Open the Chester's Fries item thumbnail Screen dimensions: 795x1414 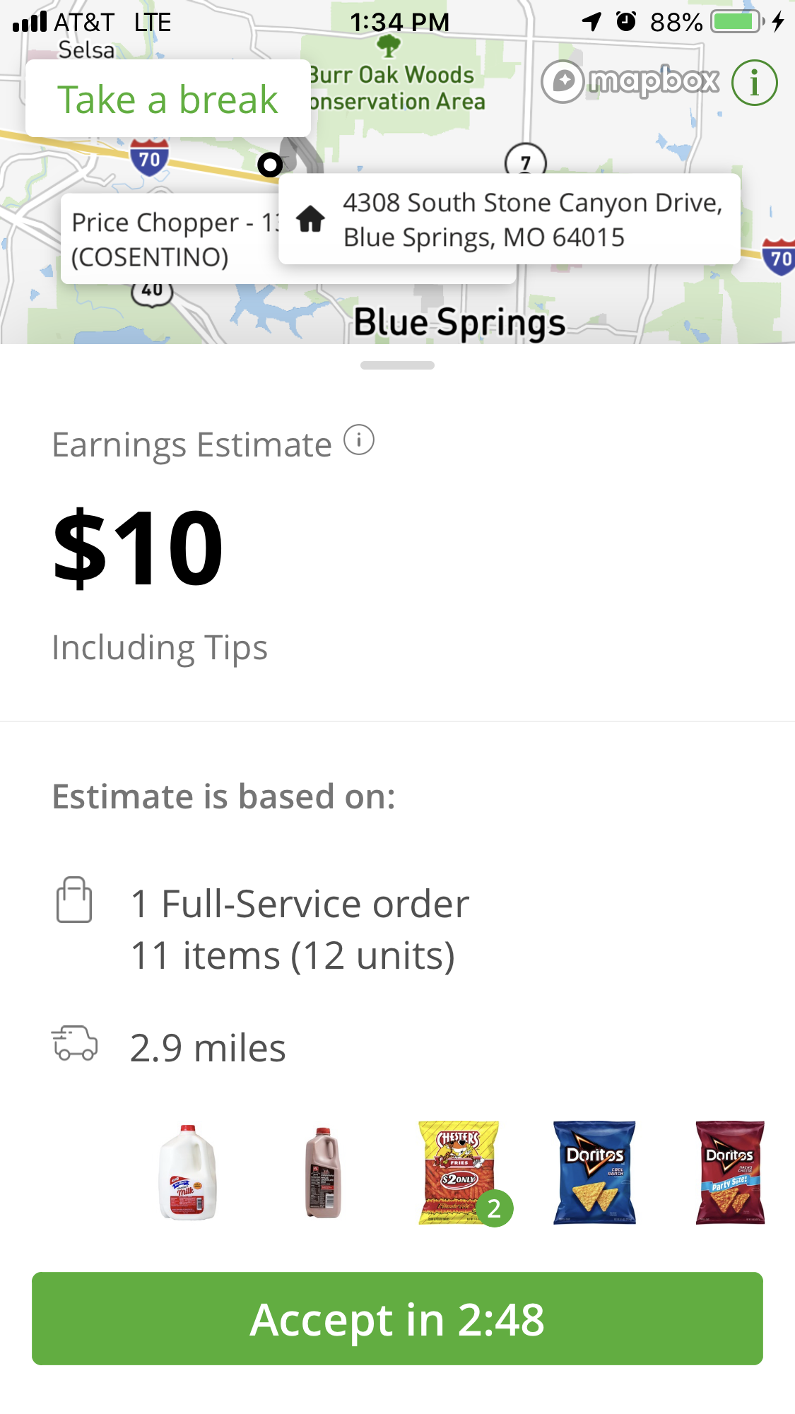459,1172
